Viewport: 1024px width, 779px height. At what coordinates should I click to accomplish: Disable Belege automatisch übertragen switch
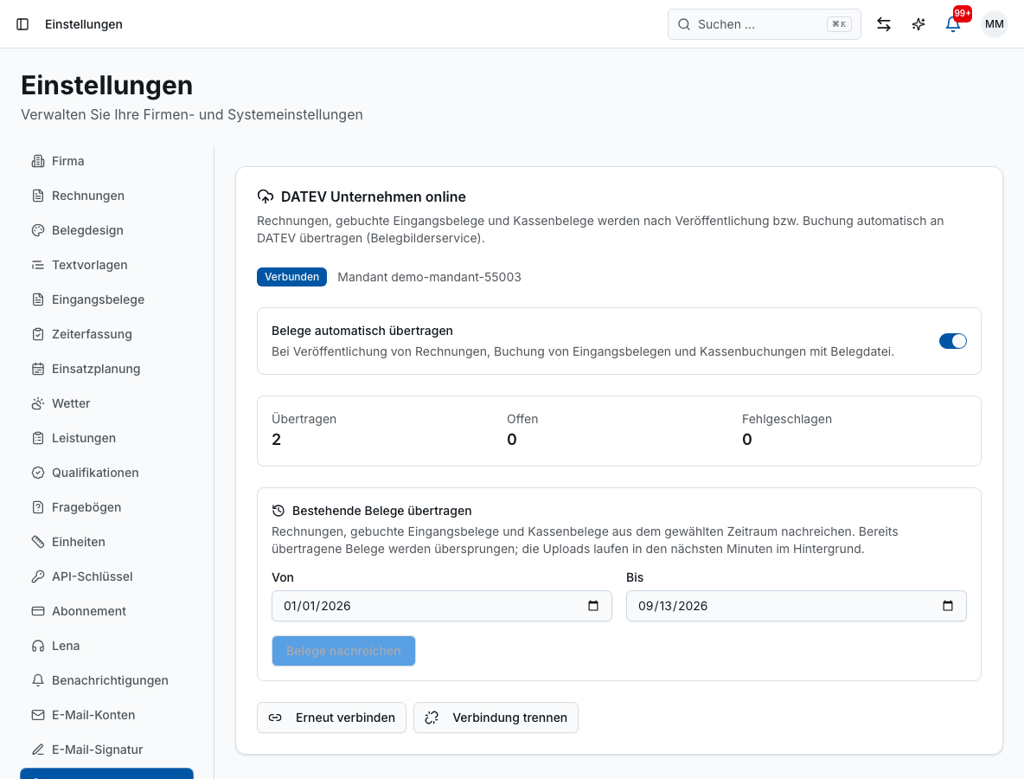pyautogui.click(x=953, y=341)
